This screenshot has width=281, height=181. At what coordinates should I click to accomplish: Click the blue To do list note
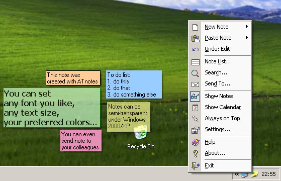134,84
